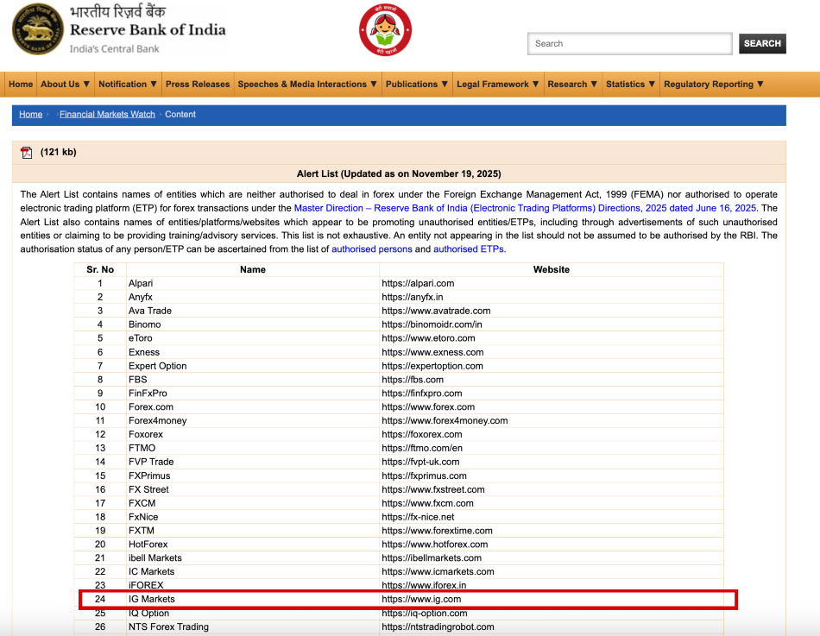Select the https://www.avatrade.com cell

tap(552, 311)
